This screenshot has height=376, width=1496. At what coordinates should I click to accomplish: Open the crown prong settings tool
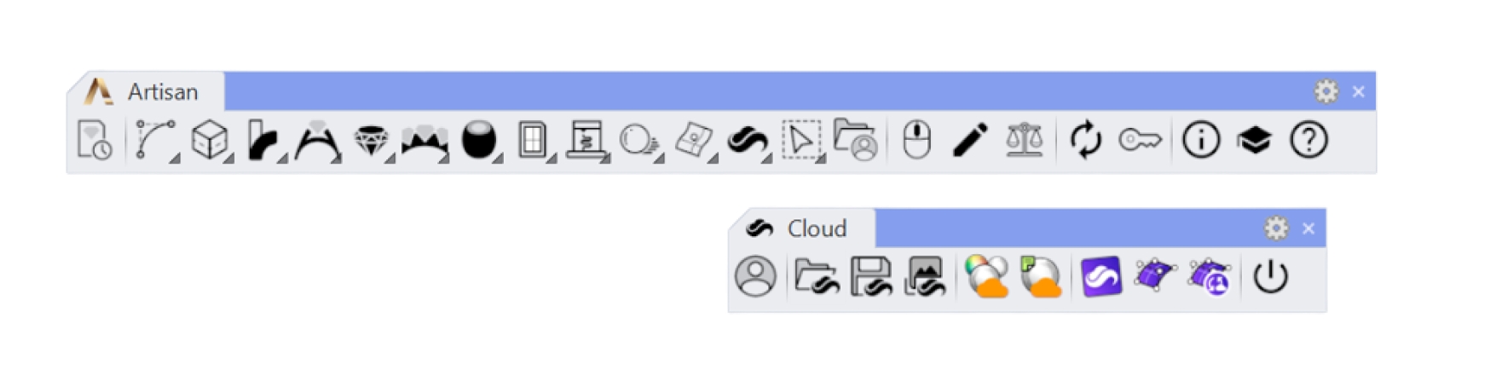(x=424, y=140)
